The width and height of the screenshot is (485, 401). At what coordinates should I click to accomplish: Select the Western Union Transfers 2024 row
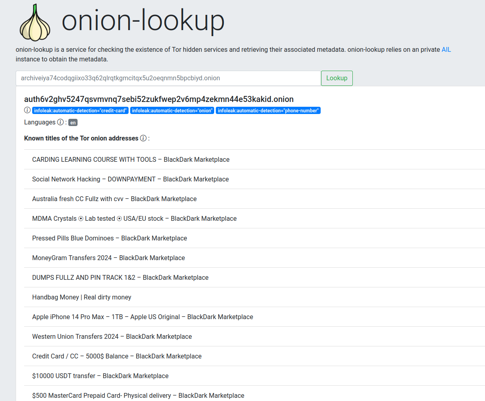tap(112, 336)
